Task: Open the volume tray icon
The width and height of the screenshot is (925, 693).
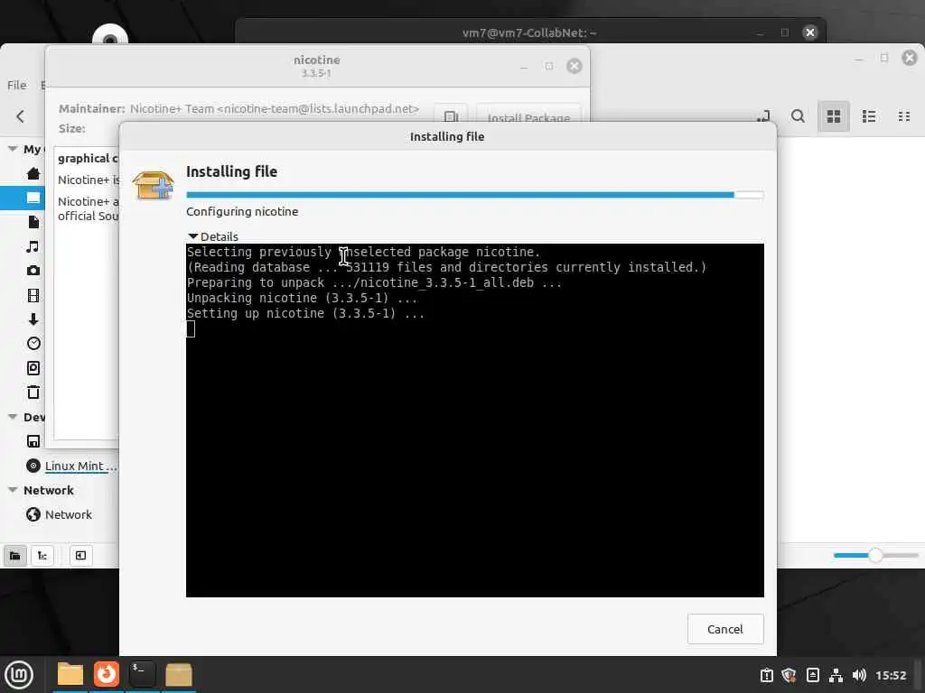Action: [x=859, y=675]
